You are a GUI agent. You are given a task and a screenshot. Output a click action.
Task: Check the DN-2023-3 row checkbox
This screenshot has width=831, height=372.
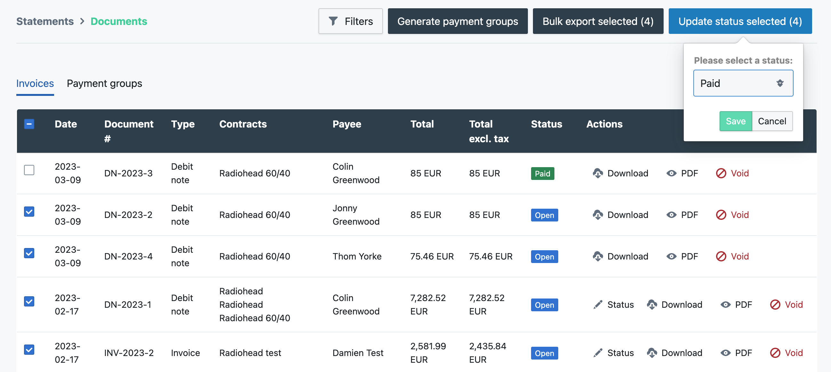(x=29, y=170)
